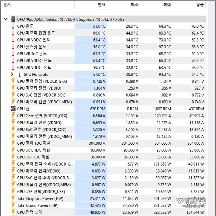Expand the GPU Hotspots sub-item
This screenshot has height=216, width=216.
pyautogui.click(x=12, y=74)
